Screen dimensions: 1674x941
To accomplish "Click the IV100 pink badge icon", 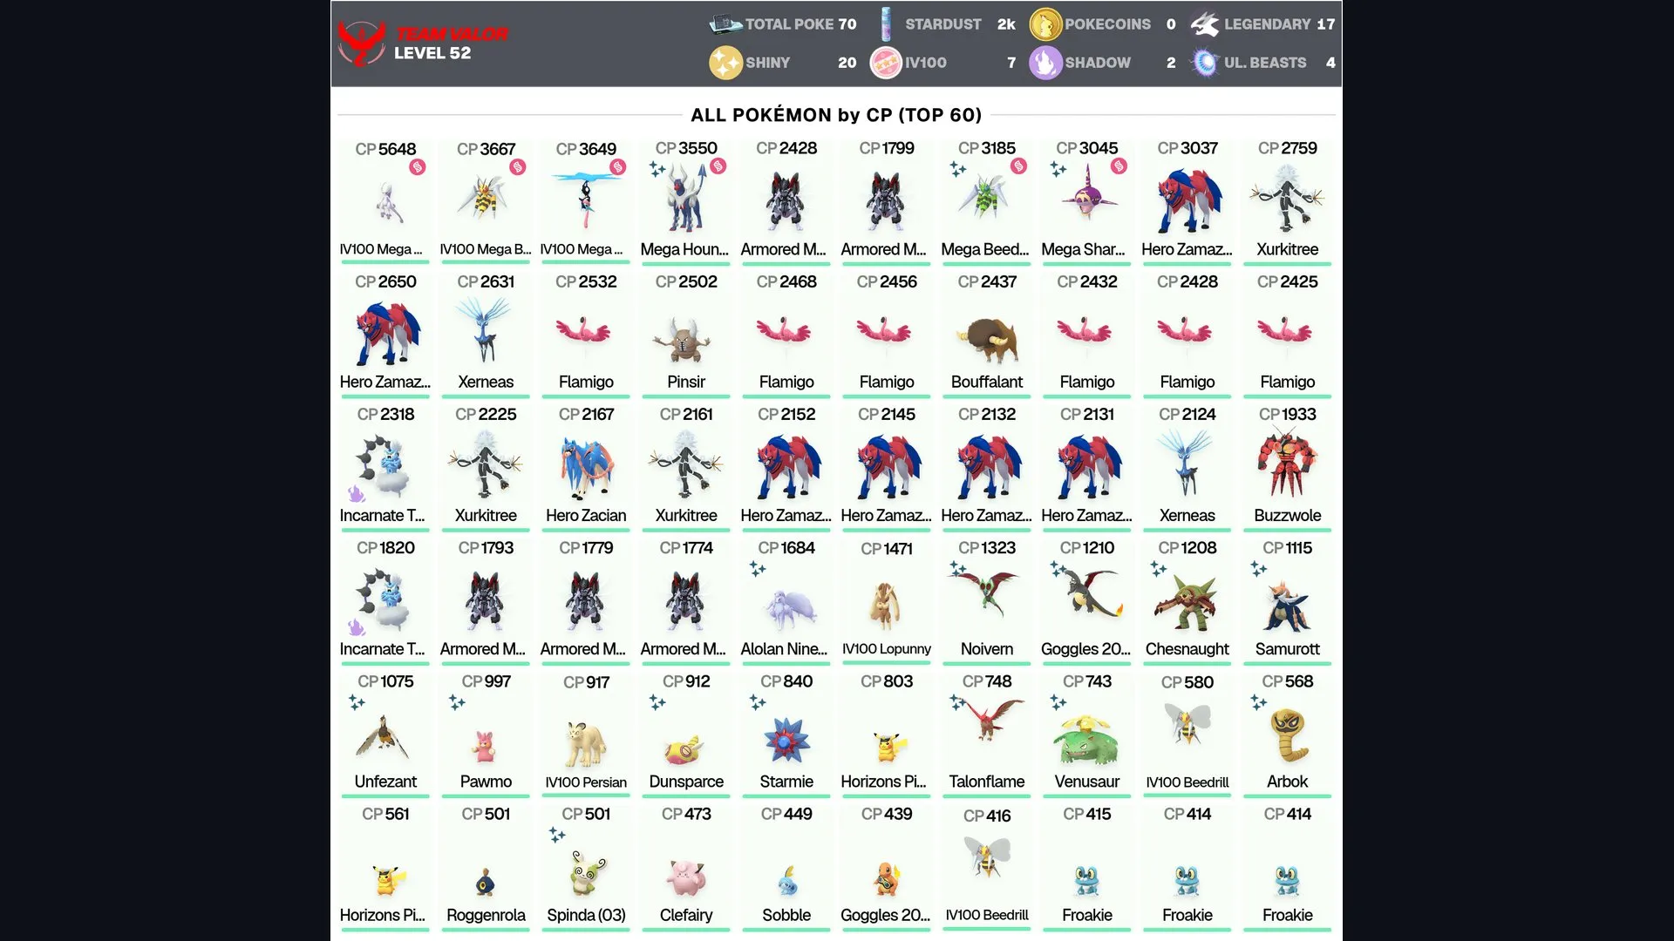I will (885, 63).
